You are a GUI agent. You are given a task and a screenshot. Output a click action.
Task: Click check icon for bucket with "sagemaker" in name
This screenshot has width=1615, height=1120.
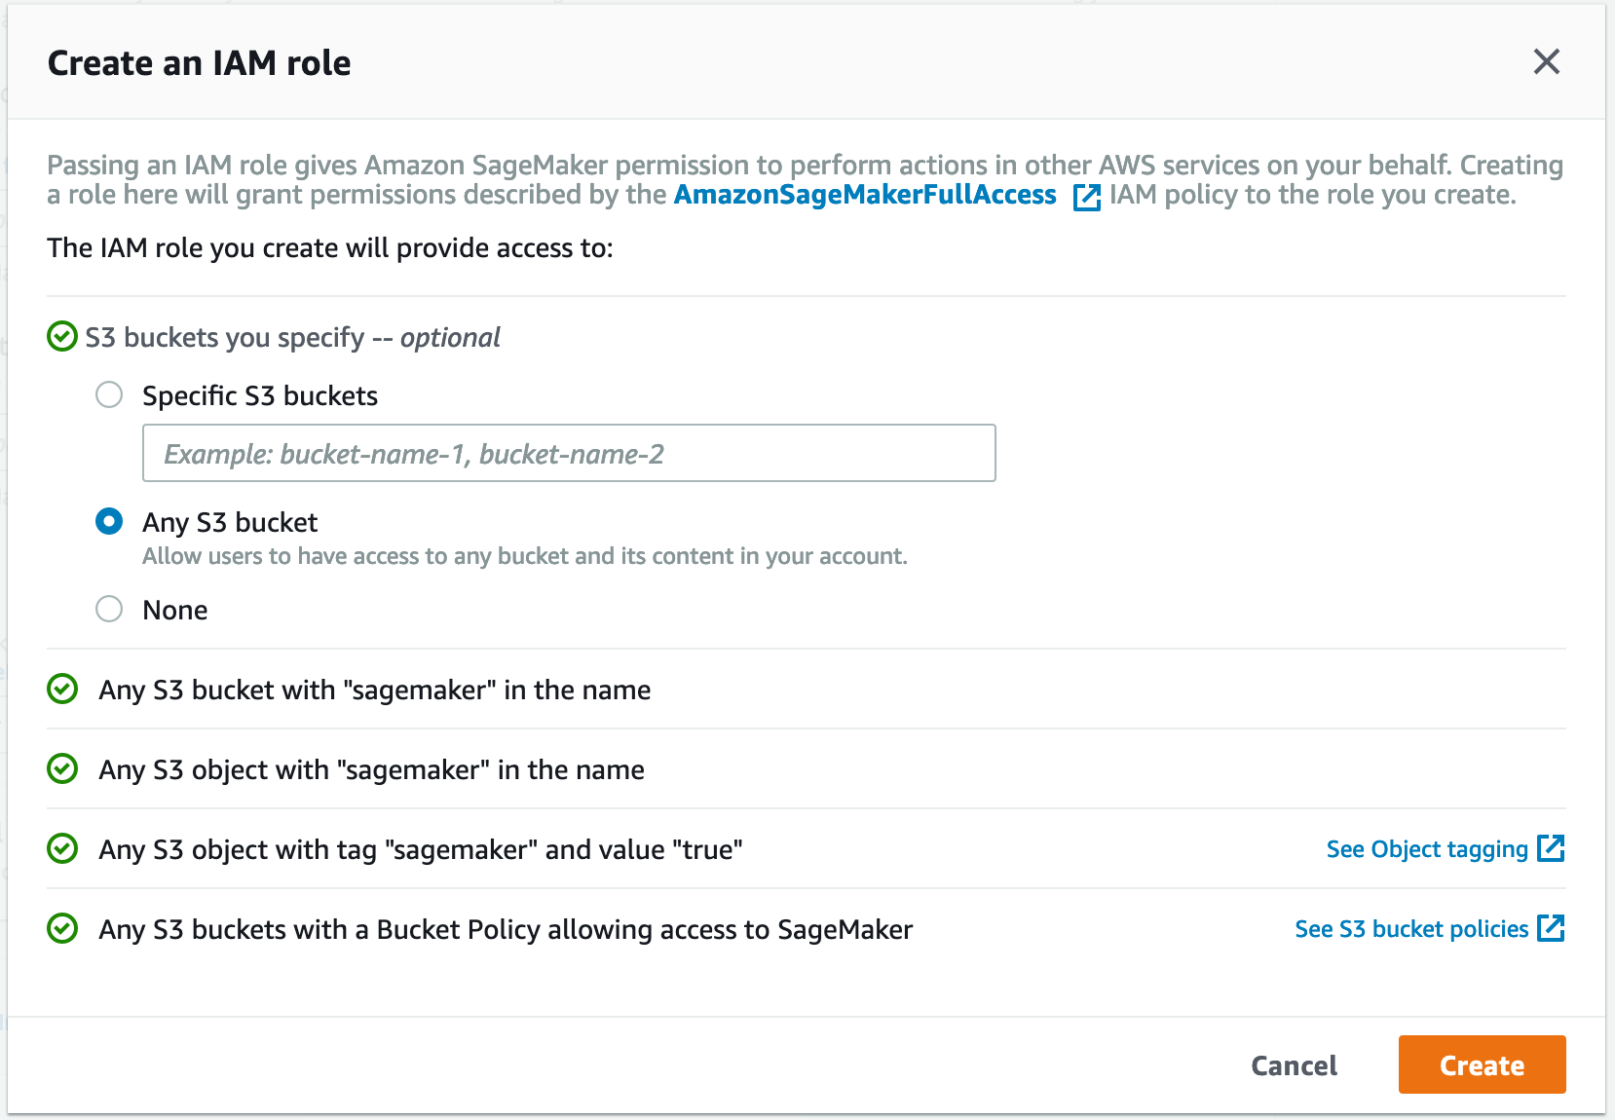click(62, 690)
